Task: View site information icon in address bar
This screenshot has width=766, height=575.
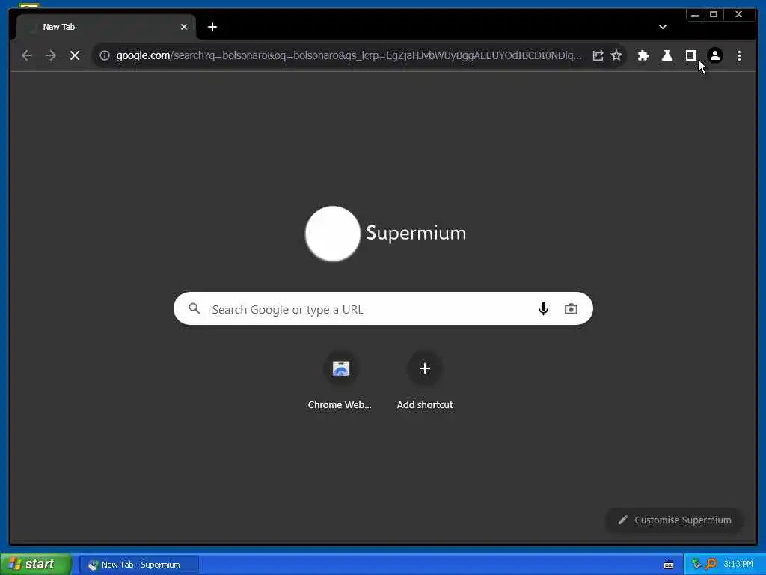Action: click(x=105, y=55)
